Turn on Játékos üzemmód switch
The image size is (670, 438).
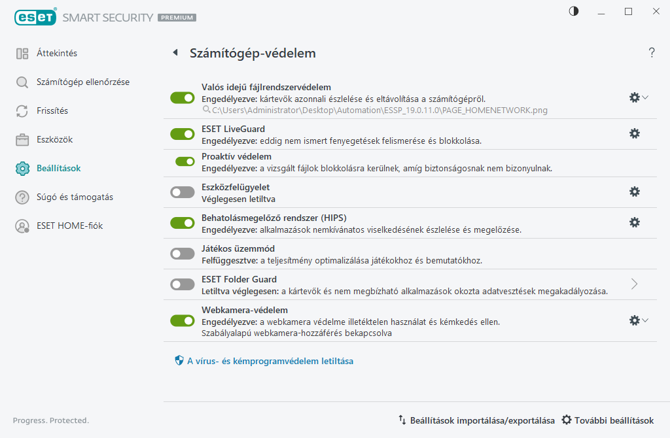(183, 254)
